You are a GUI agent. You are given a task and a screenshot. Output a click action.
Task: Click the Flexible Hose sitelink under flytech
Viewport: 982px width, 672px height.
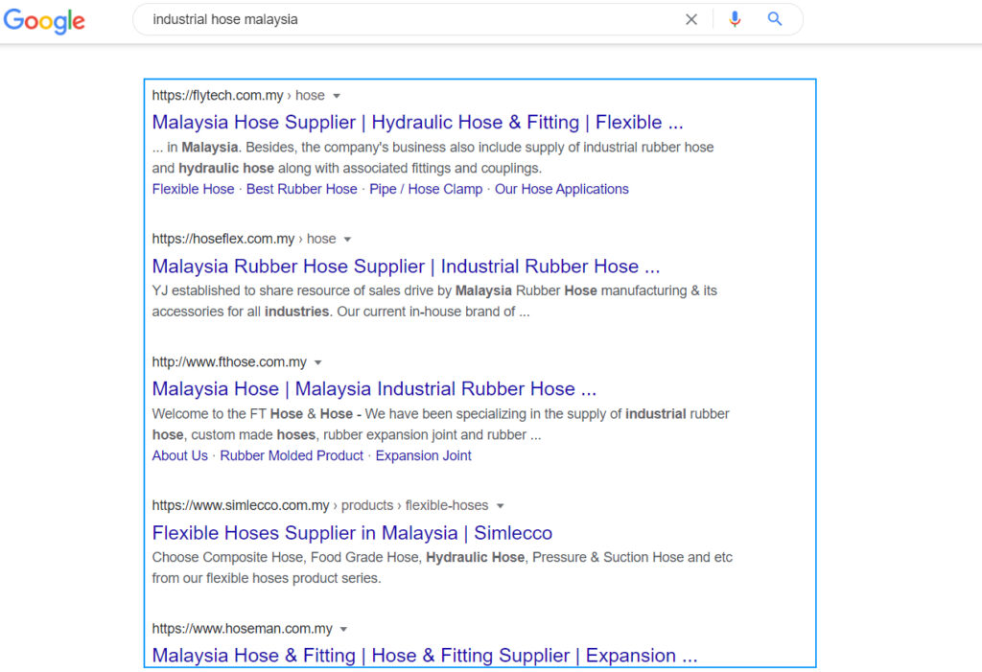[193, 189]
